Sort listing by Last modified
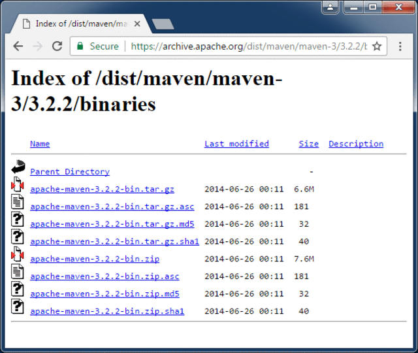418x353 pixels. coord(236,144)
